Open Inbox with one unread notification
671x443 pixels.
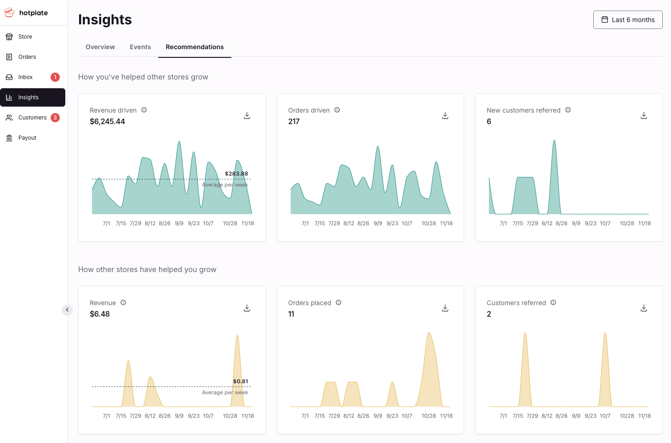pyautogui.click(x=26, y=77)
